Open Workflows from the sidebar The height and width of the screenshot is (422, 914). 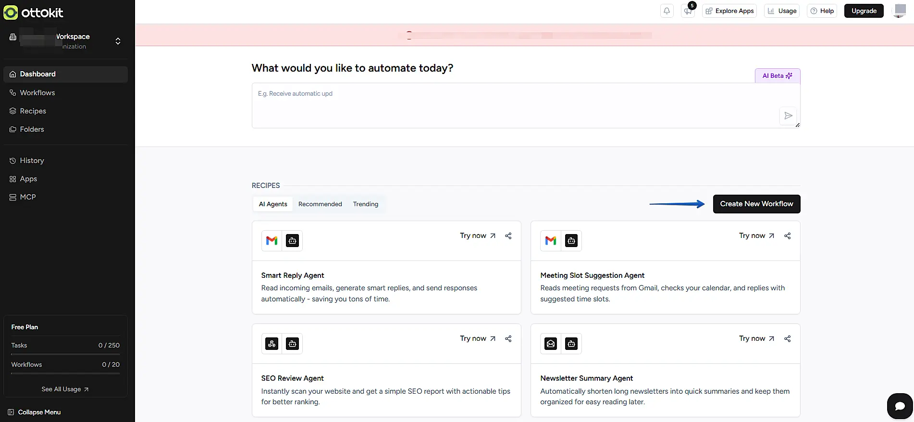[37, 93]
